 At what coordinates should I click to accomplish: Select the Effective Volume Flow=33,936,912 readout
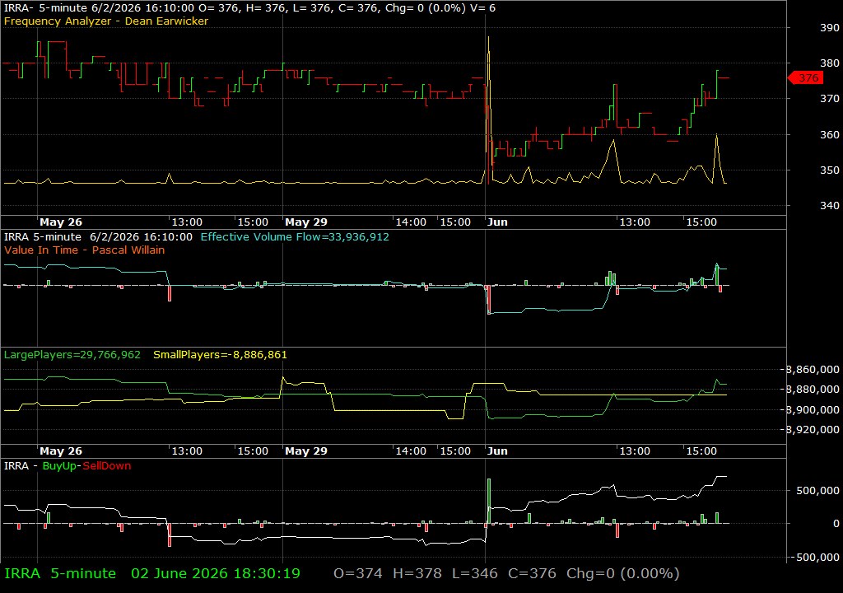[295, 236]
